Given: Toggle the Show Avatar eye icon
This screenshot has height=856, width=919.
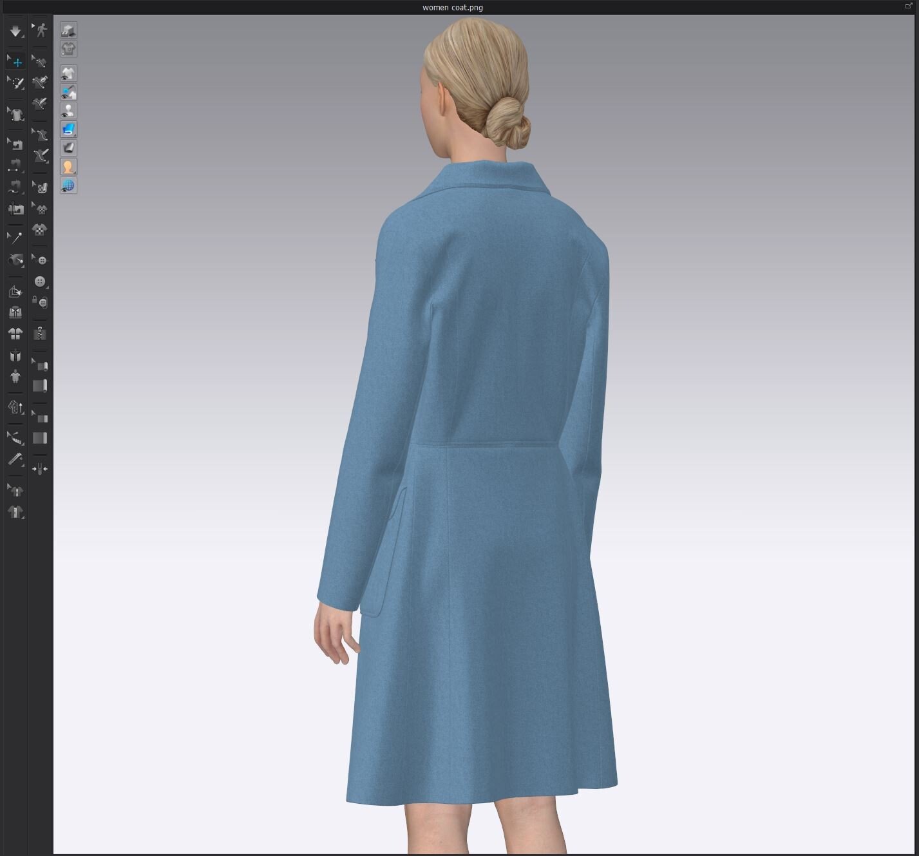Looking at the screenshot, I should click(x=68, y=111).
